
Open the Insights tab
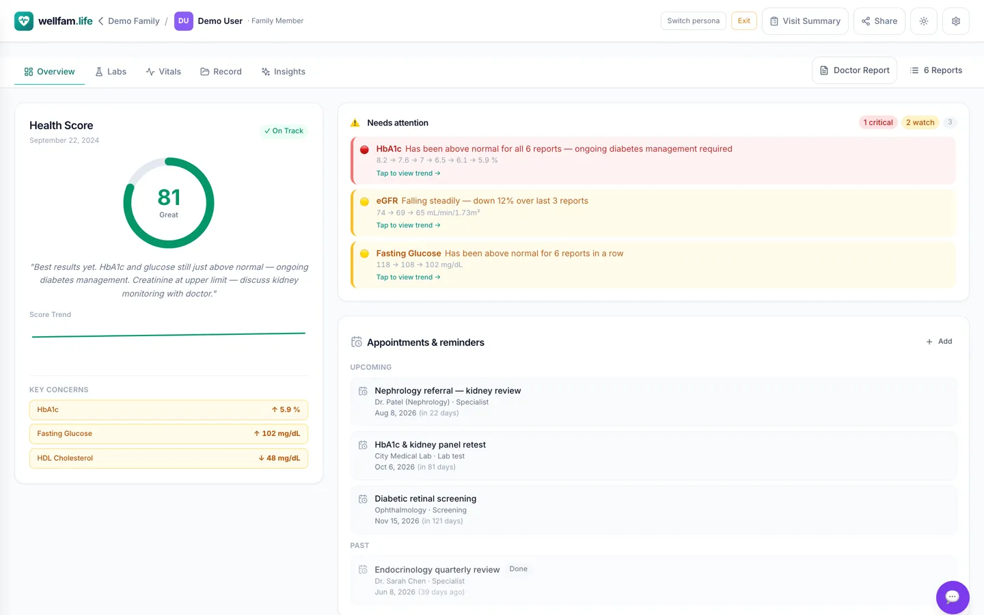[x=283, y=72]
